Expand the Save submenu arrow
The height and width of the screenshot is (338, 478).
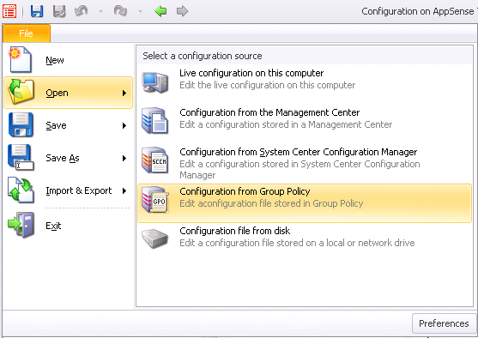(124, 125)
